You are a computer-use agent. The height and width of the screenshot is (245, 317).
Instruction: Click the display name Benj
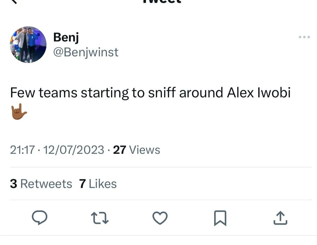pyautogui.click(x=66, y=37)
